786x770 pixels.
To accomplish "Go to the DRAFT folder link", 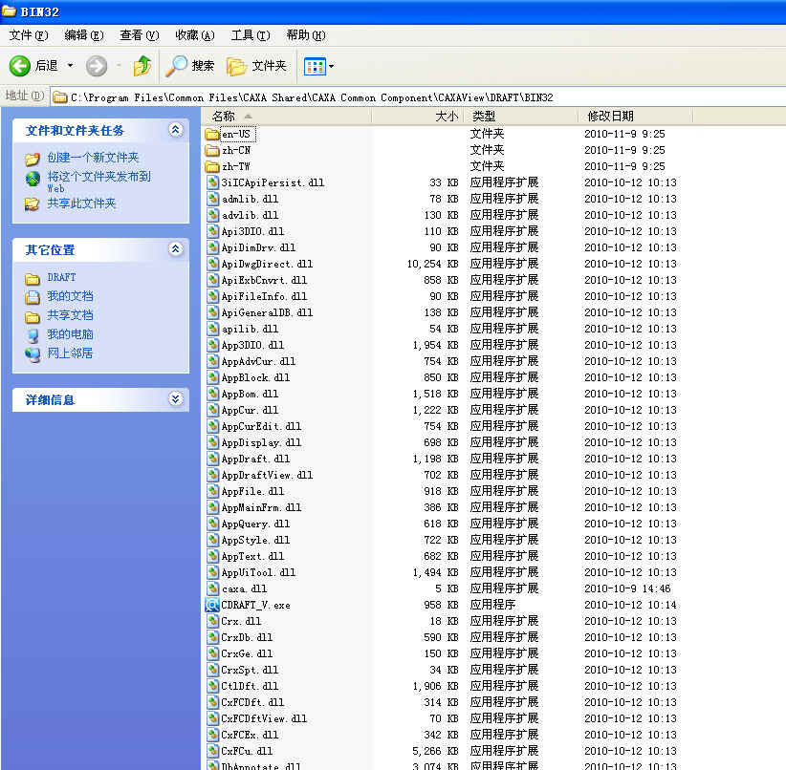I will 61,278.
